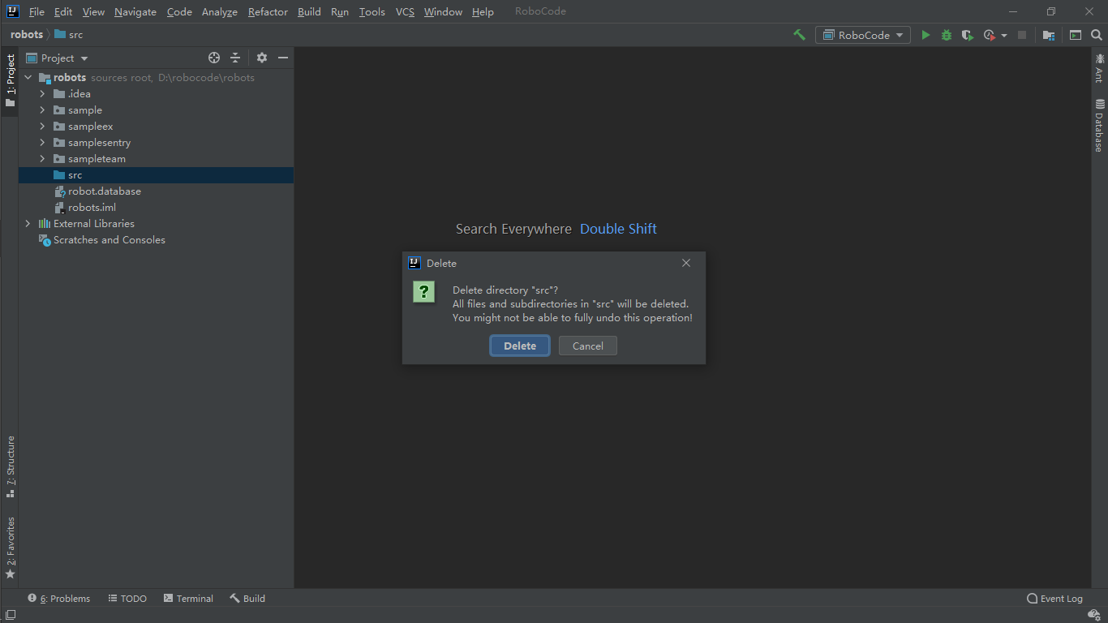The width and height of the screenshot is (1108, 623).
Task: Expand the sample folder
Action: click(x=43, y=110)
